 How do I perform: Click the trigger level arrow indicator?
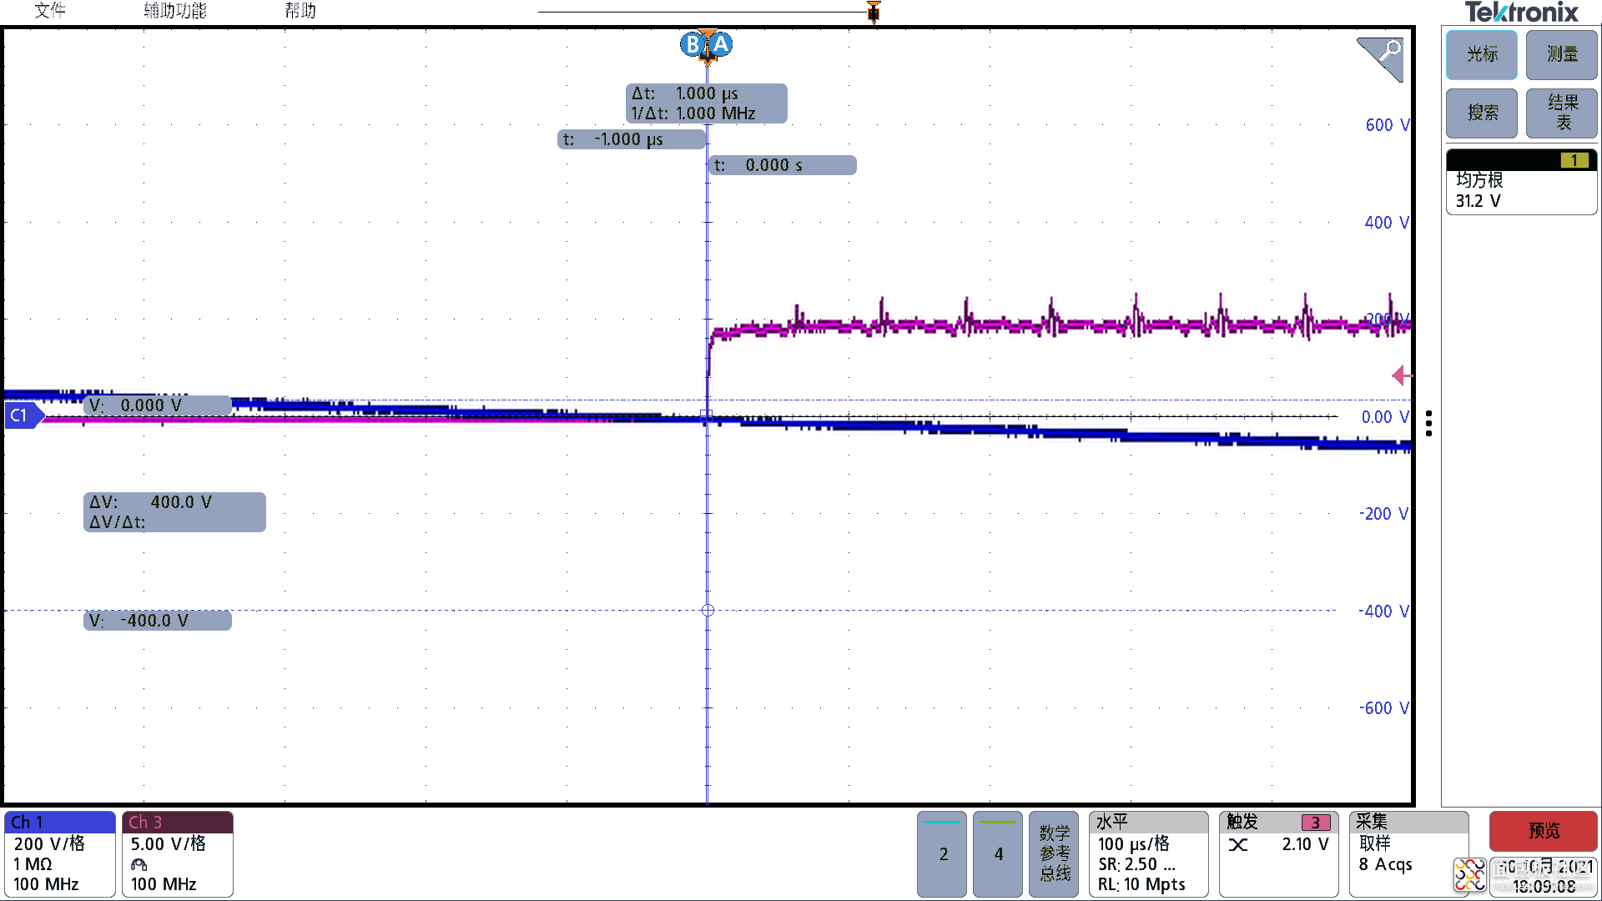click(1402, 376)
